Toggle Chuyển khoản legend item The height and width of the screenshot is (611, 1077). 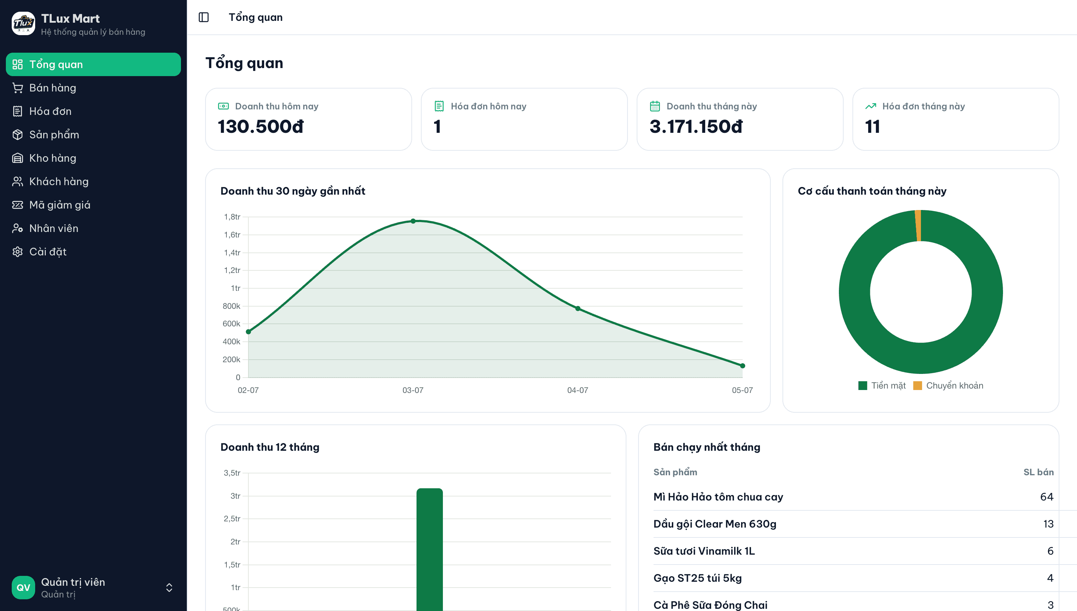point(948,386)
